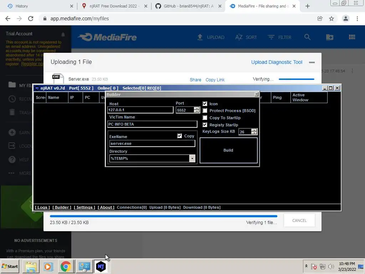Click the Port spinner up arrow
The height and width of the screenshot is (274, 365).
(x=197, y=108)
